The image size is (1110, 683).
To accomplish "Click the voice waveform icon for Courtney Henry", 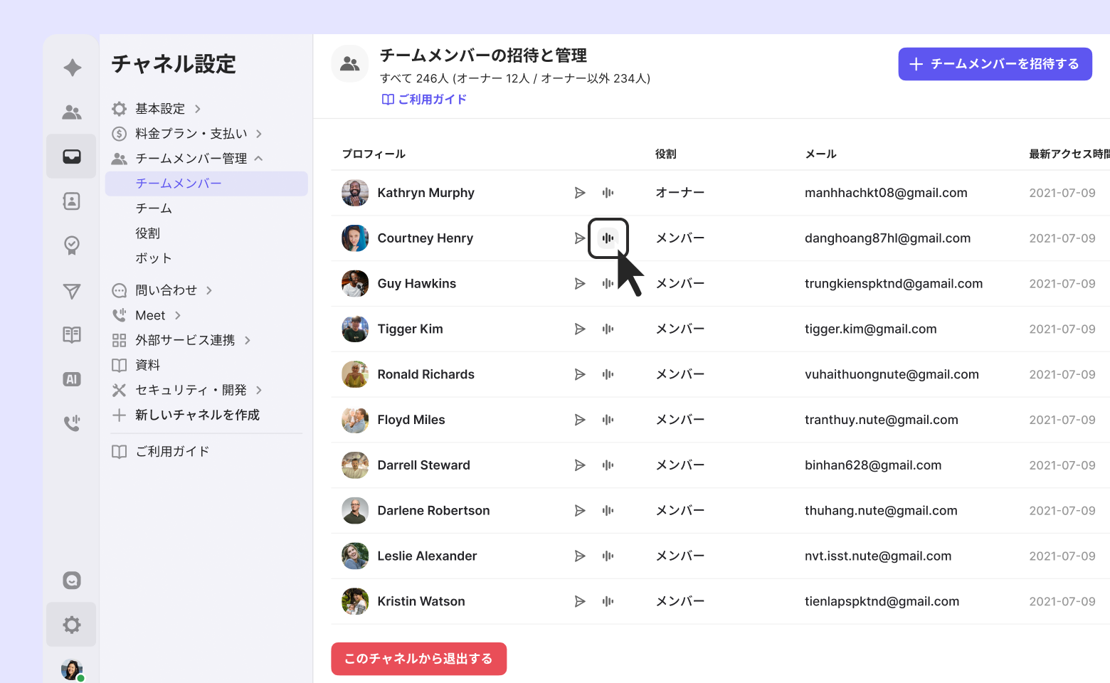I will (608, 238).
